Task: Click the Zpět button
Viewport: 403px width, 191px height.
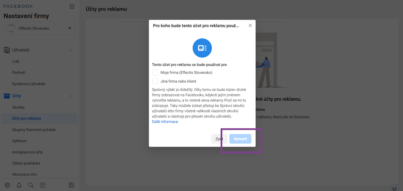Action: 219,139
